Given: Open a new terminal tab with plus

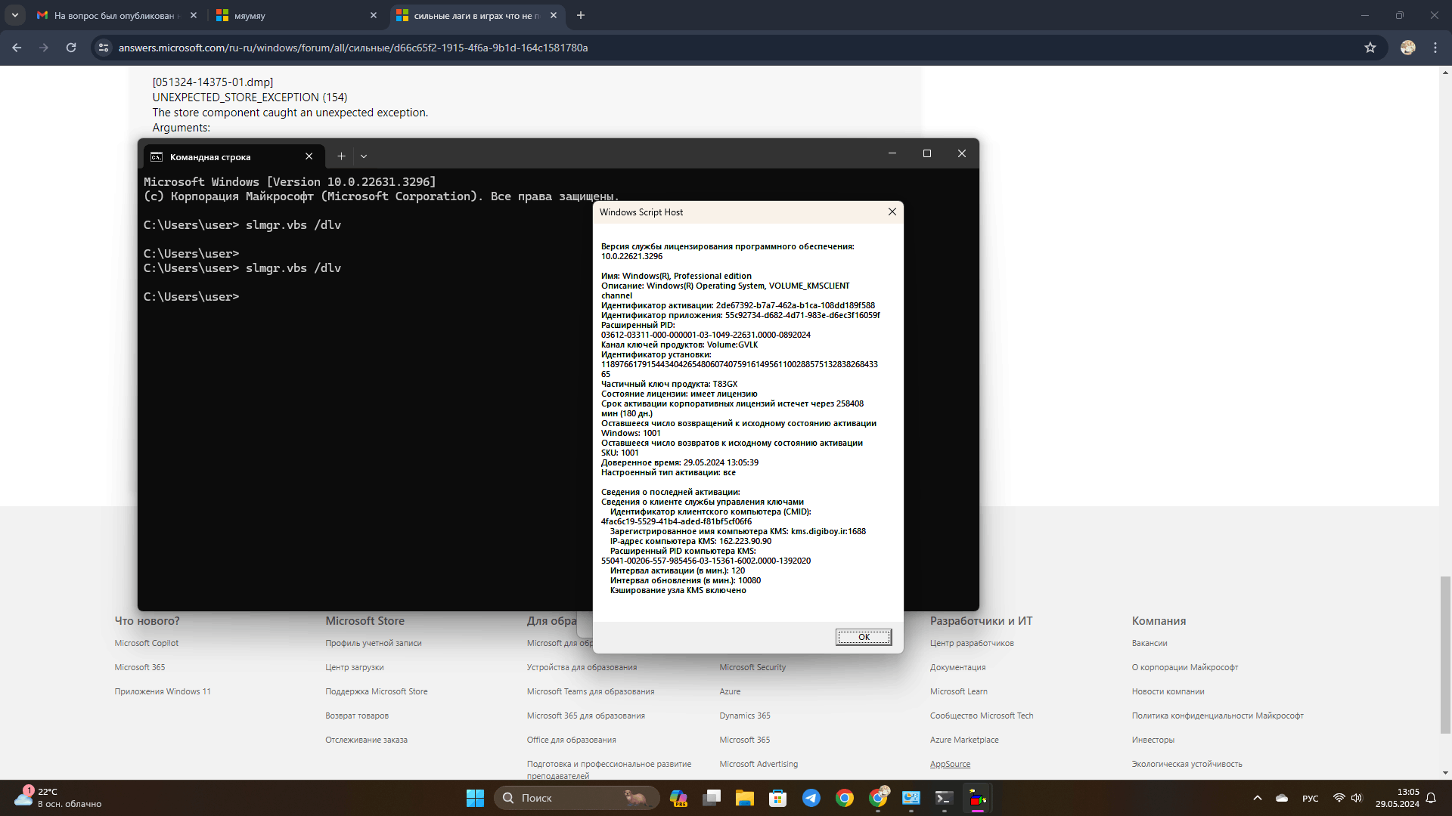Looking at the screenshot, I should 341,156.
